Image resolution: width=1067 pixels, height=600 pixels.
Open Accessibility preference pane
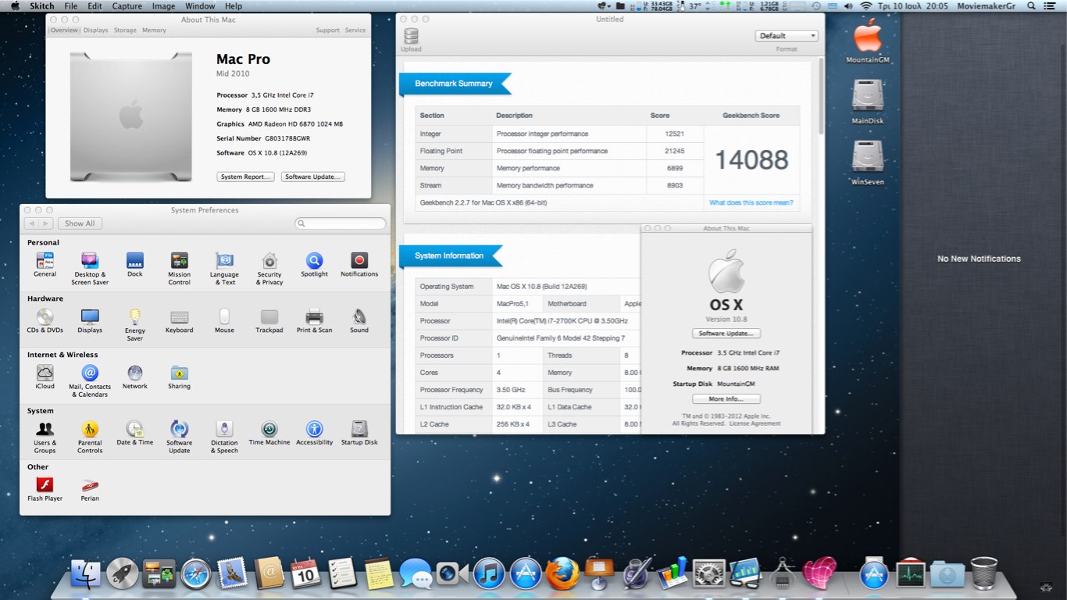(x=314, y=434)
